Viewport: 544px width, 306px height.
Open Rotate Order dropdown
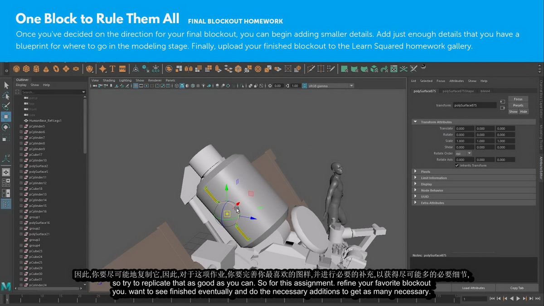[463, 153]
